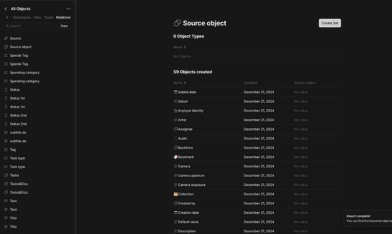
Task: Switch to the Files tab
Action: 37,18
